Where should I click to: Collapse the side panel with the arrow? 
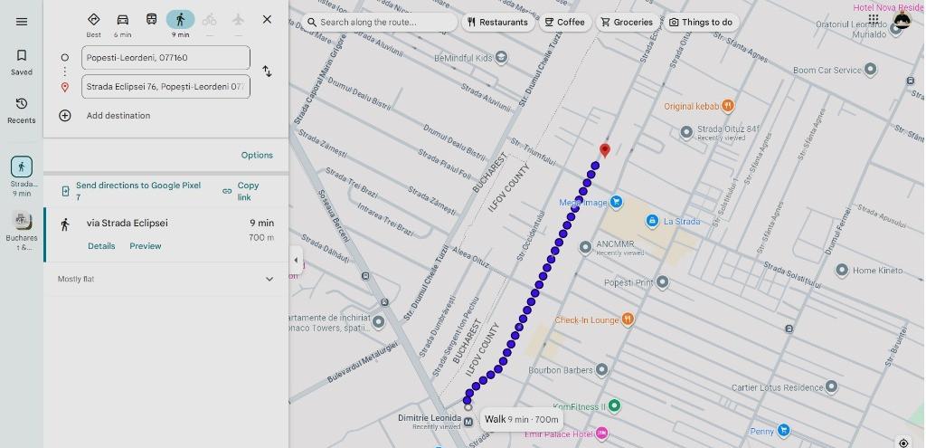(x=296, y=261)
